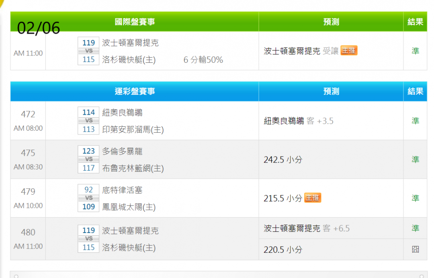Click the score 92
Screen dimensions: 434x278
(88, 189)
